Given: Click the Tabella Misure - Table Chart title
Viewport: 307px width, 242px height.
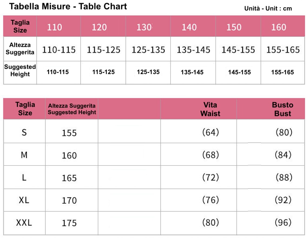Looking at the screenshot, I should tap(68, 6).
